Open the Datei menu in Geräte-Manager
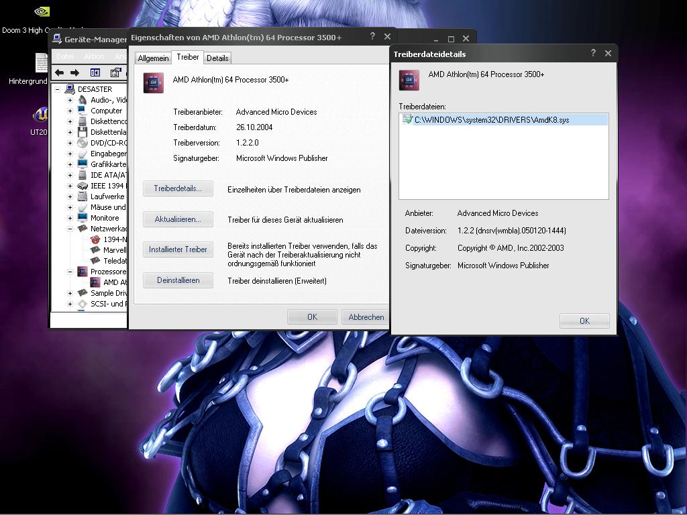Viewport: 687px width, 515px height. click(x=65, y=56)
